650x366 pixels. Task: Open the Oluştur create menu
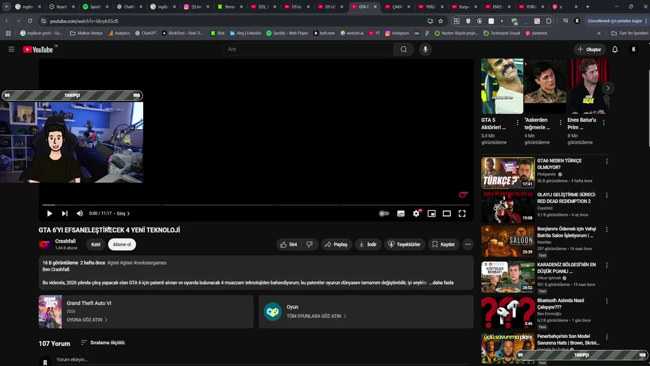click(589, 49)
